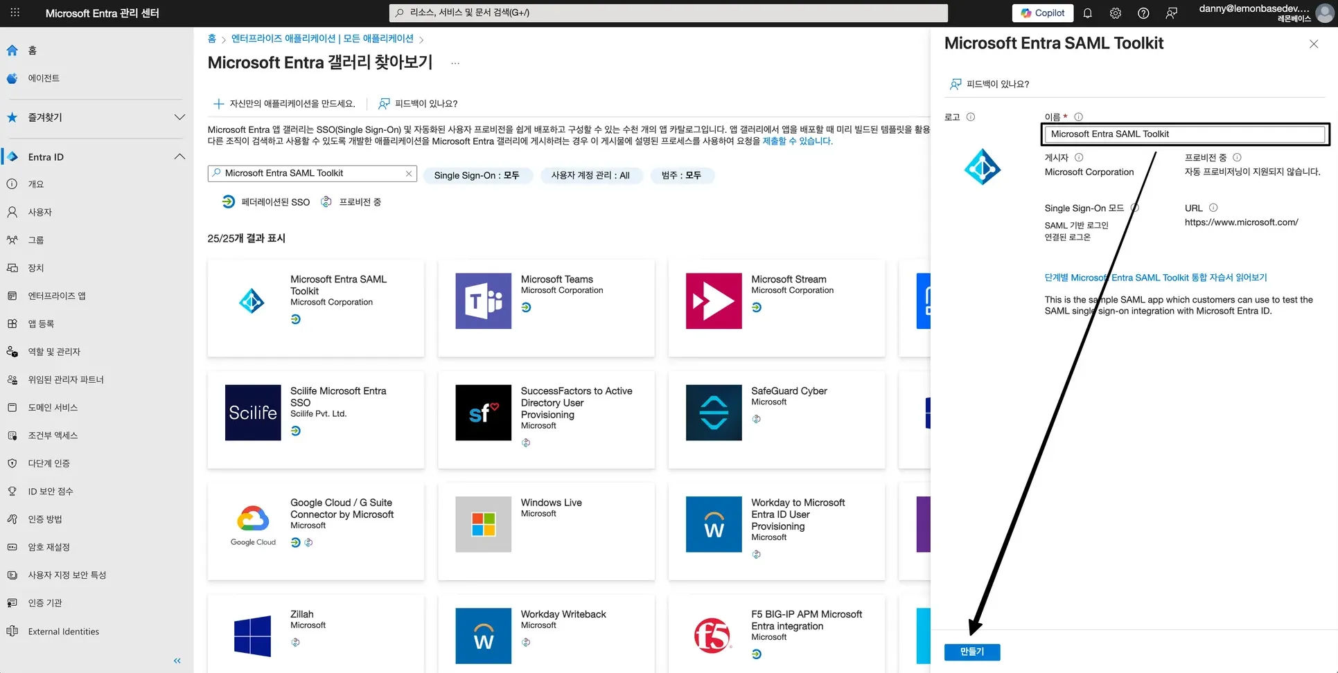The width and height of the screenshot is (1338, 673).
Task: Open the 사용자 계정 관리 filter
Action: [x=590, y=176]
